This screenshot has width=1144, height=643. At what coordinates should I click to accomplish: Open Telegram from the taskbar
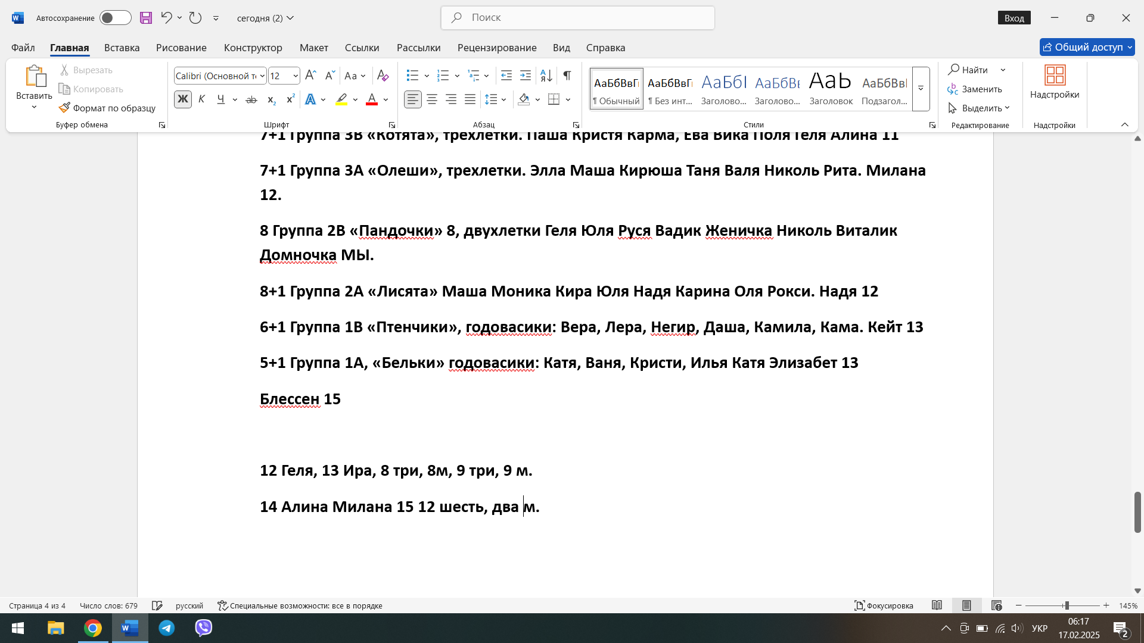(167, 628)
